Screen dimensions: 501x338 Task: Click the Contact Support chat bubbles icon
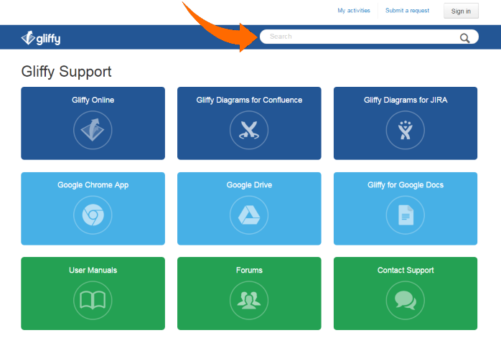pyautogui.click(x=405, y=300)
